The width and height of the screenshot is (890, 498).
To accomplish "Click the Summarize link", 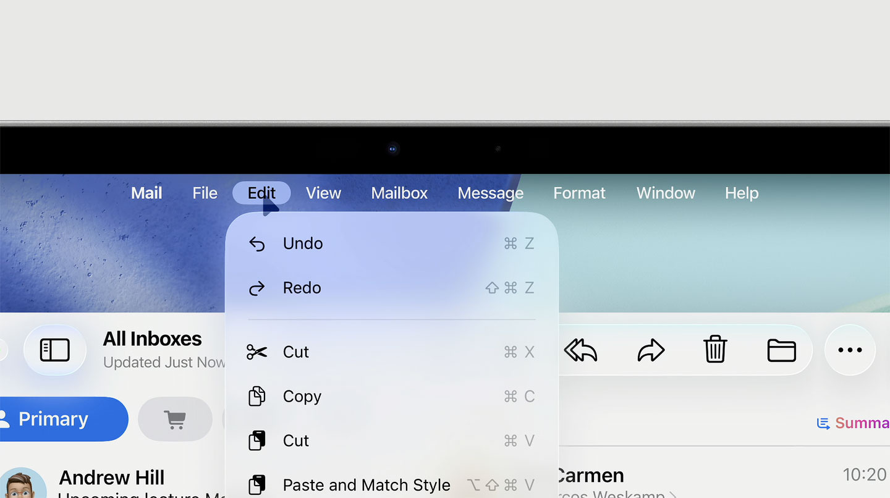I will coord(854,423).
